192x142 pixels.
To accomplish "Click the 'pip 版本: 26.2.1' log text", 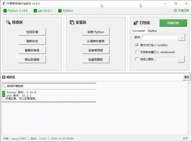I will coord(19,96).
